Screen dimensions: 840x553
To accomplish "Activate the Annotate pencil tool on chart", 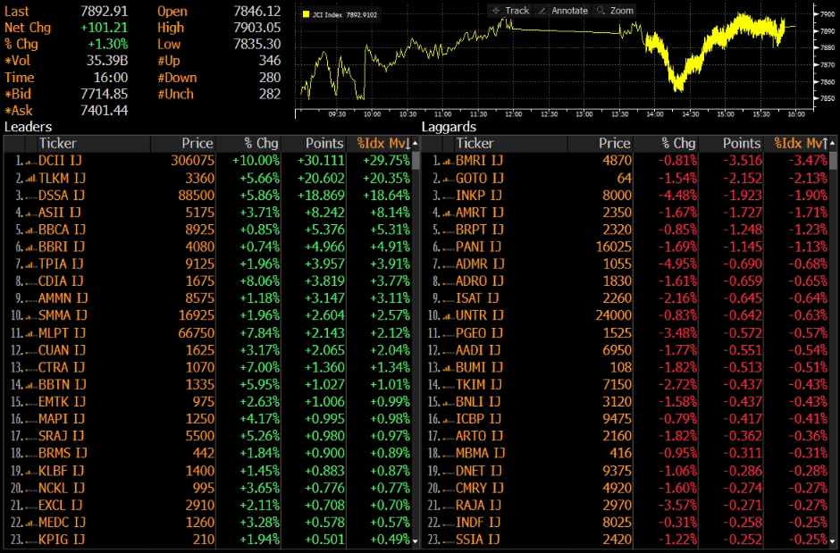I will tap(562, 10).
